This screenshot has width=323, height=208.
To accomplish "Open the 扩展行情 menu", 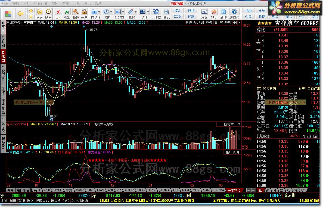I will point(41,3).
